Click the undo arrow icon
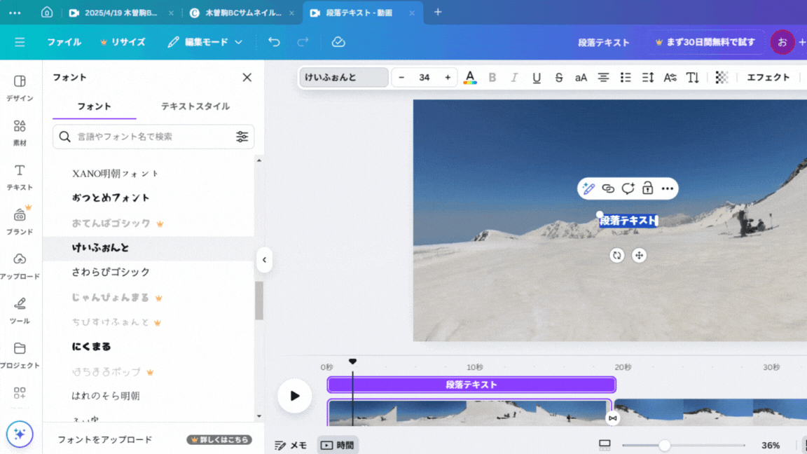Image resolution: width=807 pixels, height=454 pixels. pos(274,42)
